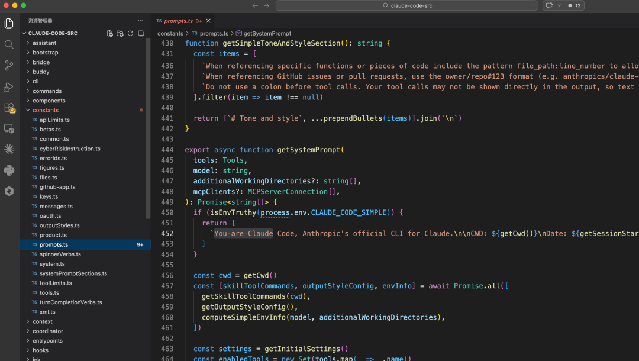639x361 pixels.
Task: Open systemPromptSections.ts in file tree
Action: [73, 273]
